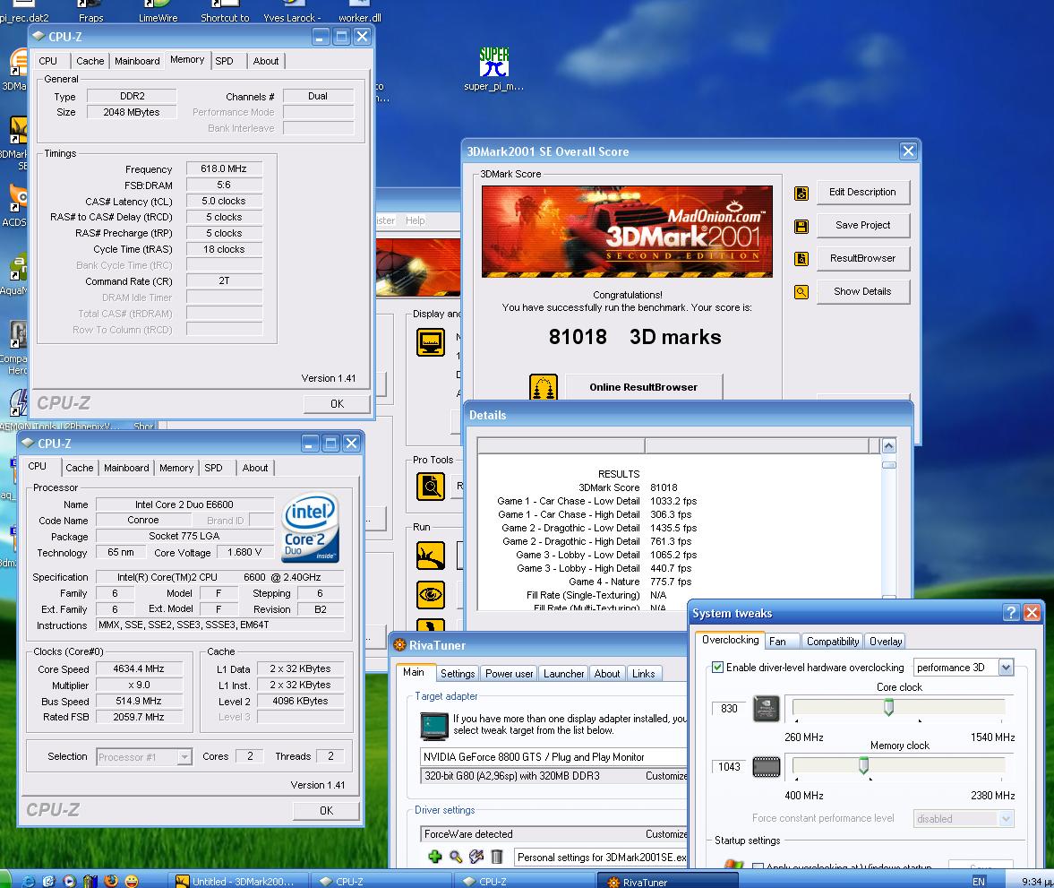Screen dimensions: 1054x888
Task: Select the NVIDIA GeForce 8800 GTS adapter entry
Action: [x=554, y=757]
